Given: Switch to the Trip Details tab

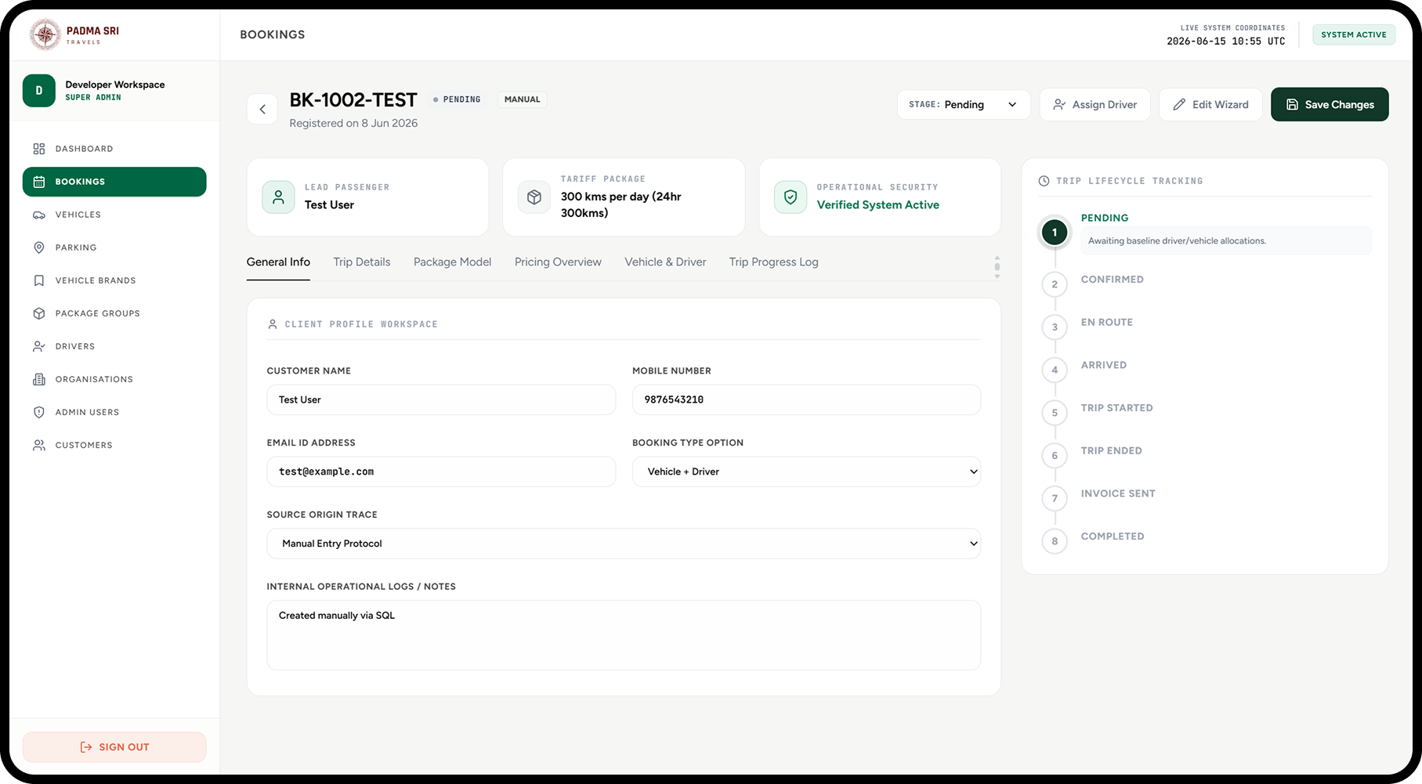Looking at the screenshot, I should [x=362, y=262].
